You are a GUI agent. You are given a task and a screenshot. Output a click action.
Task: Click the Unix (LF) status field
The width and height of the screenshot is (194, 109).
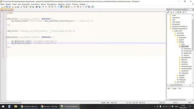click(162, 103)
